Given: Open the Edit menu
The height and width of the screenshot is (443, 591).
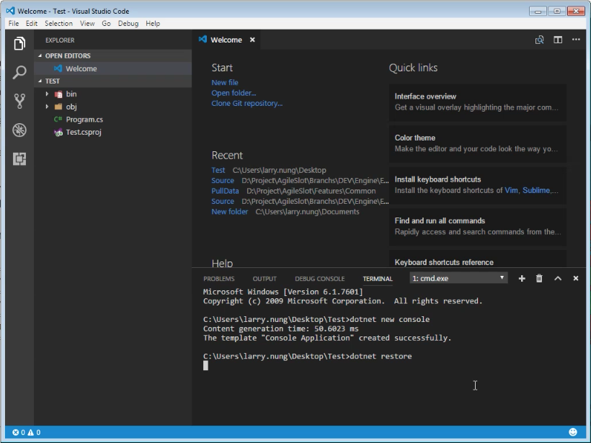Looking at the screenshot, I should coord(32,23).
